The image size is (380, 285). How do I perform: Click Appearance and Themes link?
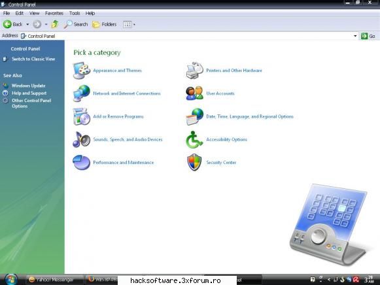tap(117, 71)
